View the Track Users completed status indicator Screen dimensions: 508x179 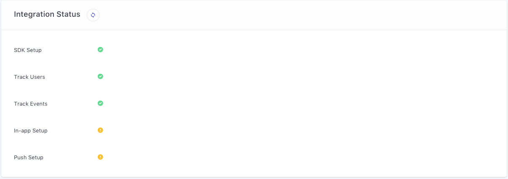point(100,76)
